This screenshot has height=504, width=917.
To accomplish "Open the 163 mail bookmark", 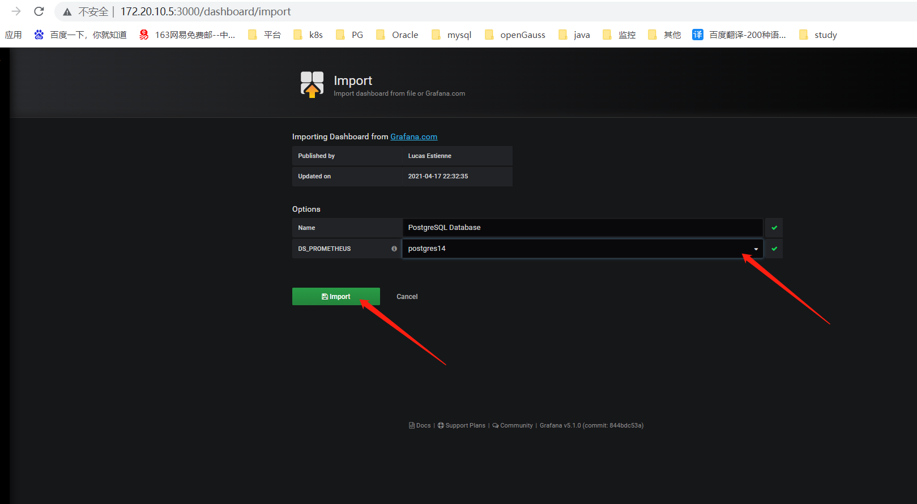I will coord(187,35).
